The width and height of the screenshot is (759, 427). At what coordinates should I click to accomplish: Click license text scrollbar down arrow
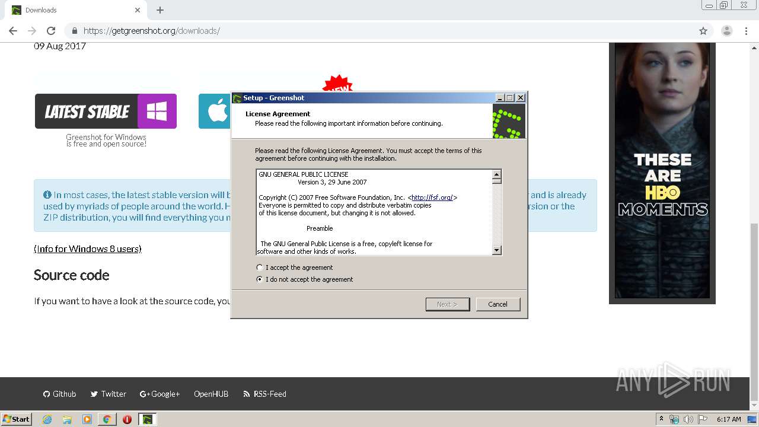tap(497, 250)
